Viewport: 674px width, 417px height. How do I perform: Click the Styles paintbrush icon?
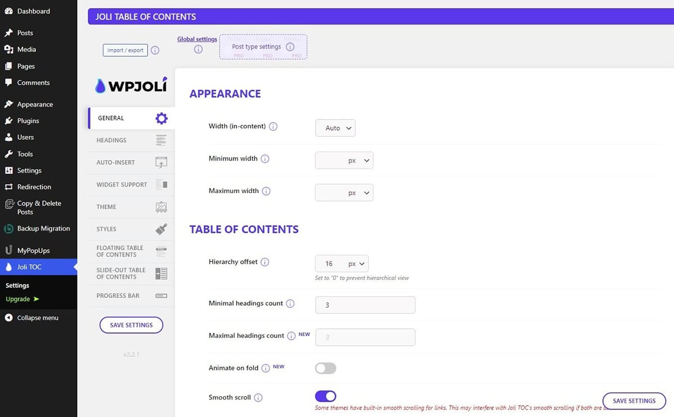[161, 229]
